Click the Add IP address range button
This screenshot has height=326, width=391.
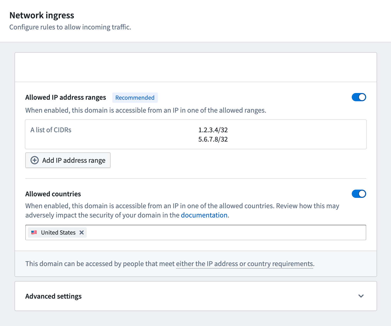pos(68,160)
